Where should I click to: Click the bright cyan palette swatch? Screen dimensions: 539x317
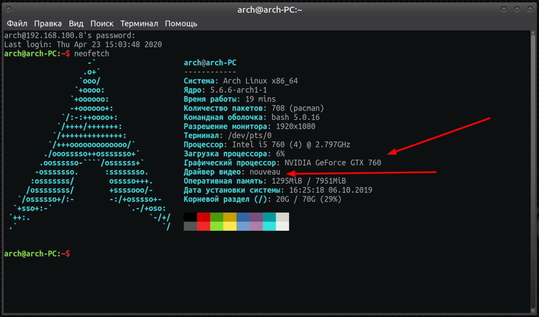[x=269, y=226]
